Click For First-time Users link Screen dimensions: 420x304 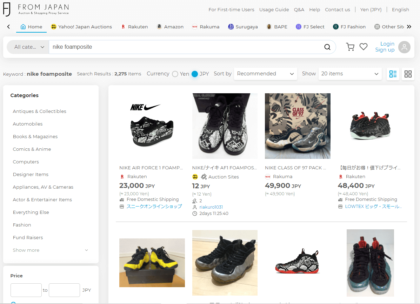(x=232, y=9)
